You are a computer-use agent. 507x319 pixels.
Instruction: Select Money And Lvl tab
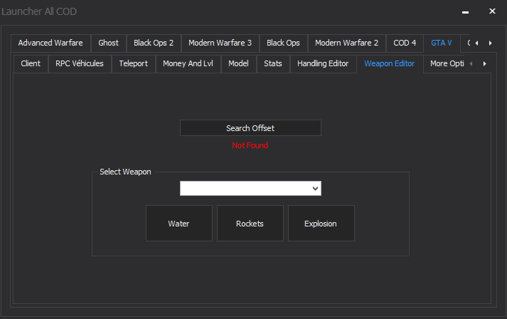(188, 64)
